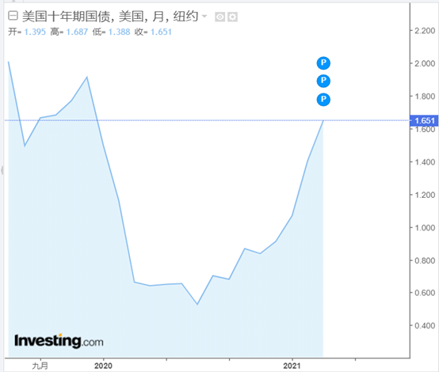This screenshot has width=439, height=372.
Task: Click the low value 1.388
Action: [x=120, y=32]
